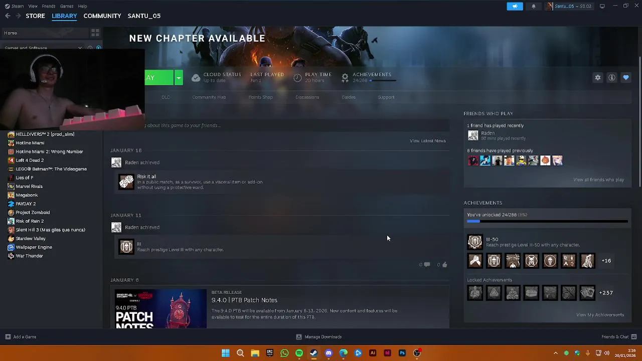Open Steam notifications bell

(534, 6)
